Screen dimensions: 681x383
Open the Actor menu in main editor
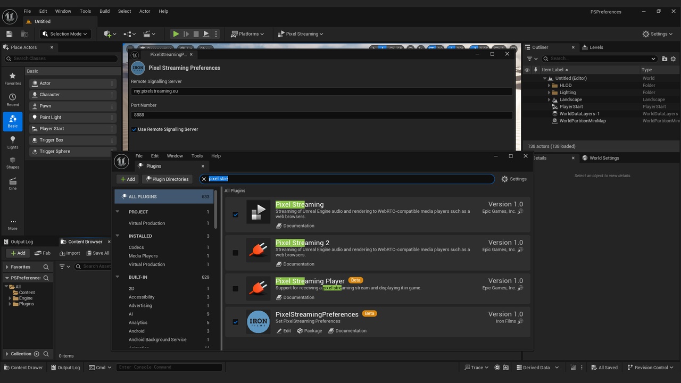(145, 11)
